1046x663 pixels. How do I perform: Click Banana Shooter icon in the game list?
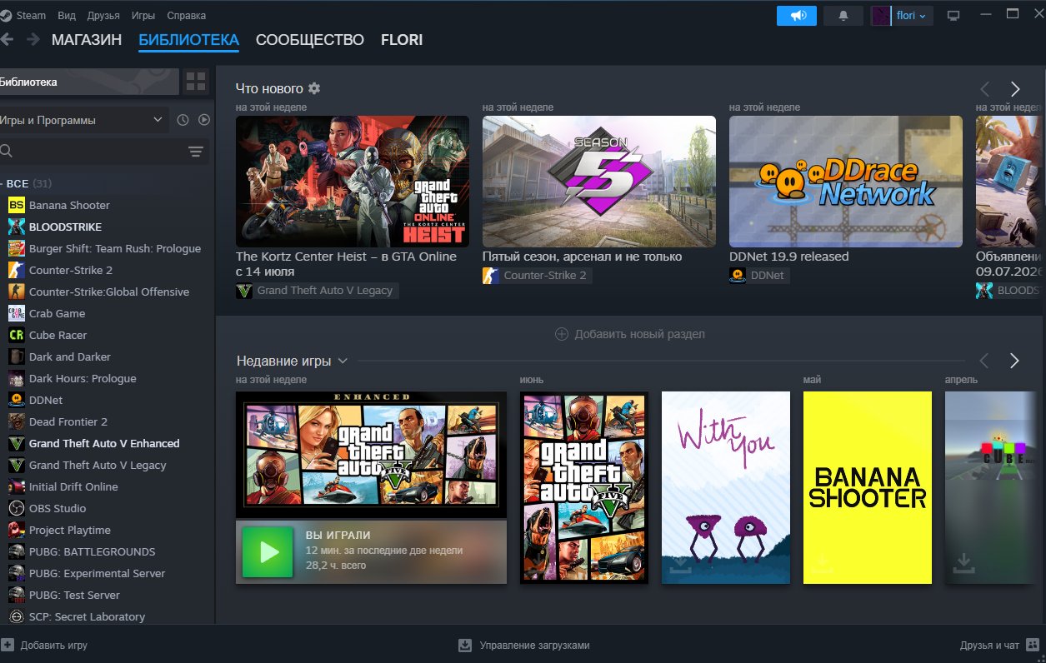(x=17, y=205)
